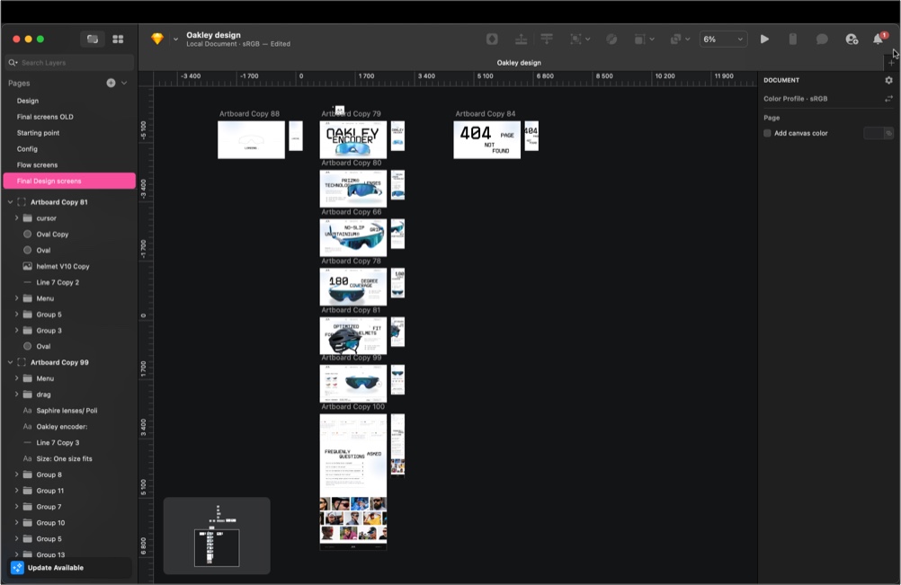This screenshot has width=901, height=585.
Task: Start the prototype Preview play button
Action: [764, 40]
